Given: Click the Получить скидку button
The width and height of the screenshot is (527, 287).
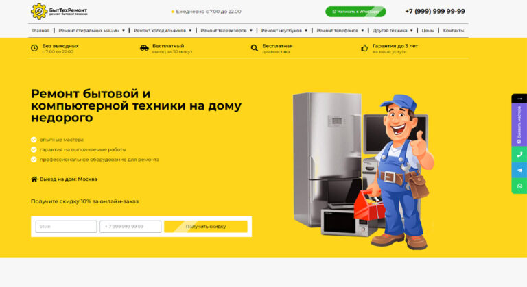Looking at the screenshot, I should point(206,227).
